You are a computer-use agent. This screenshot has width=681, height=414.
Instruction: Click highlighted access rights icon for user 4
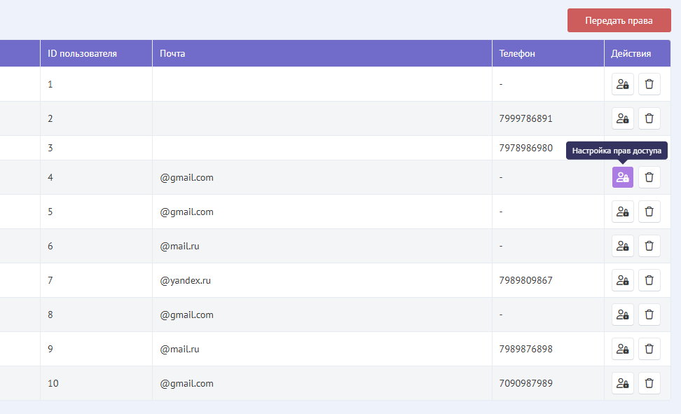[x=622, y=177]
